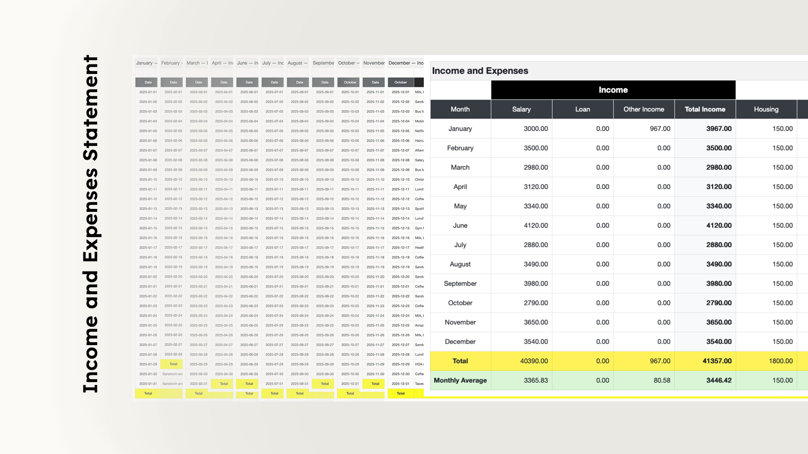
Task: Open the 'January —' sheet title
Action: click(146, 63)
